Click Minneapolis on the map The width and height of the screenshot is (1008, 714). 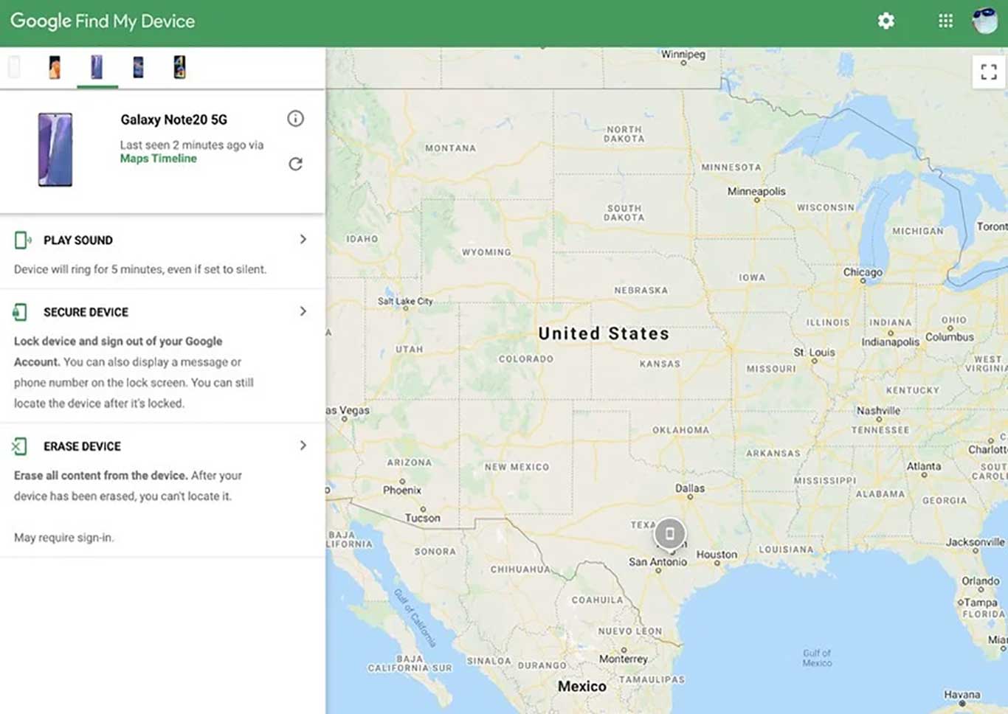(x=756, y=191)
